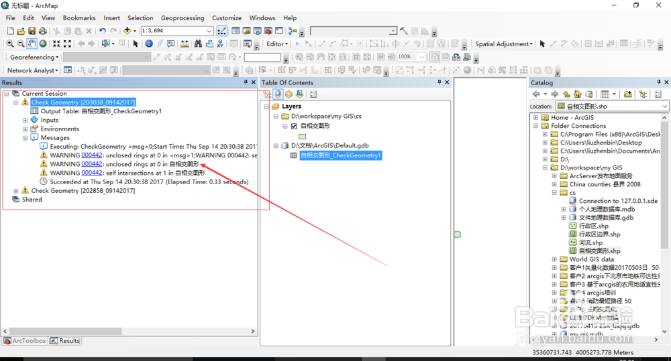The width and height of the screenshot is (671, 361).
Task: Select 河流.shp in the Catalog tree
Action: 590,242
